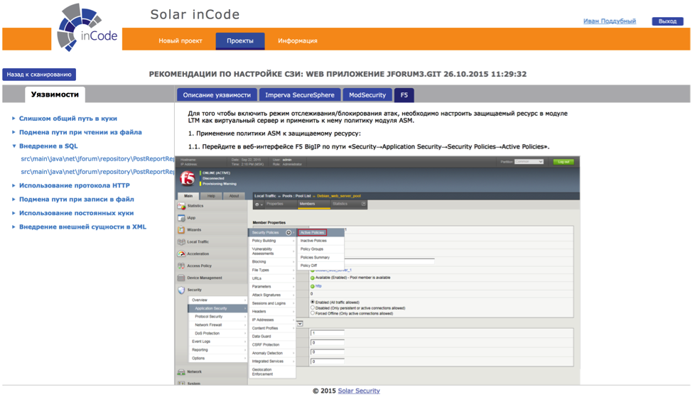Click the http link in member properties
The image size is (693, 397).
(x=318, y=286)
